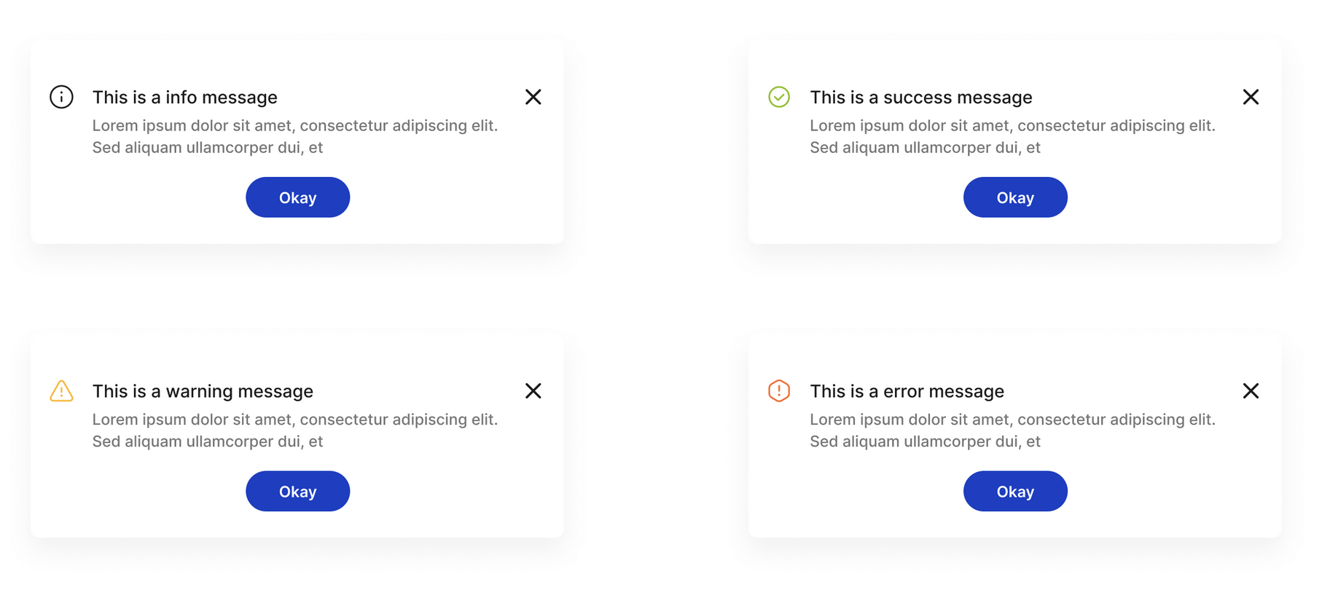Click the error message description text

pos(1013,430)
